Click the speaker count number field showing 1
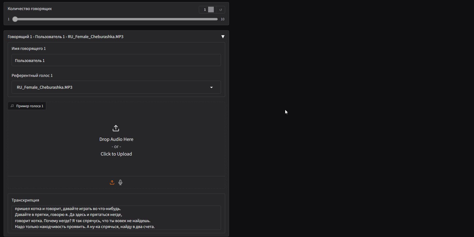The width and height of the screenshot is (474, 237). 205,10
